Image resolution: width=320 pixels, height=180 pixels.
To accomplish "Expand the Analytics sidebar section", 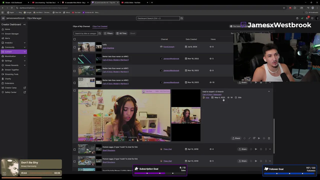I will coord(24,43).
